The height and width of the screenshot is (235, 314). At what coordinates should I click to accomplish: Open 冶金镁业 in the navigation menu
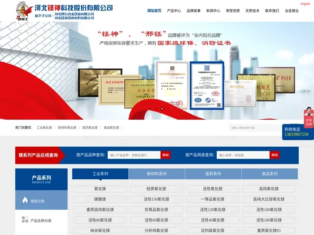292,10
